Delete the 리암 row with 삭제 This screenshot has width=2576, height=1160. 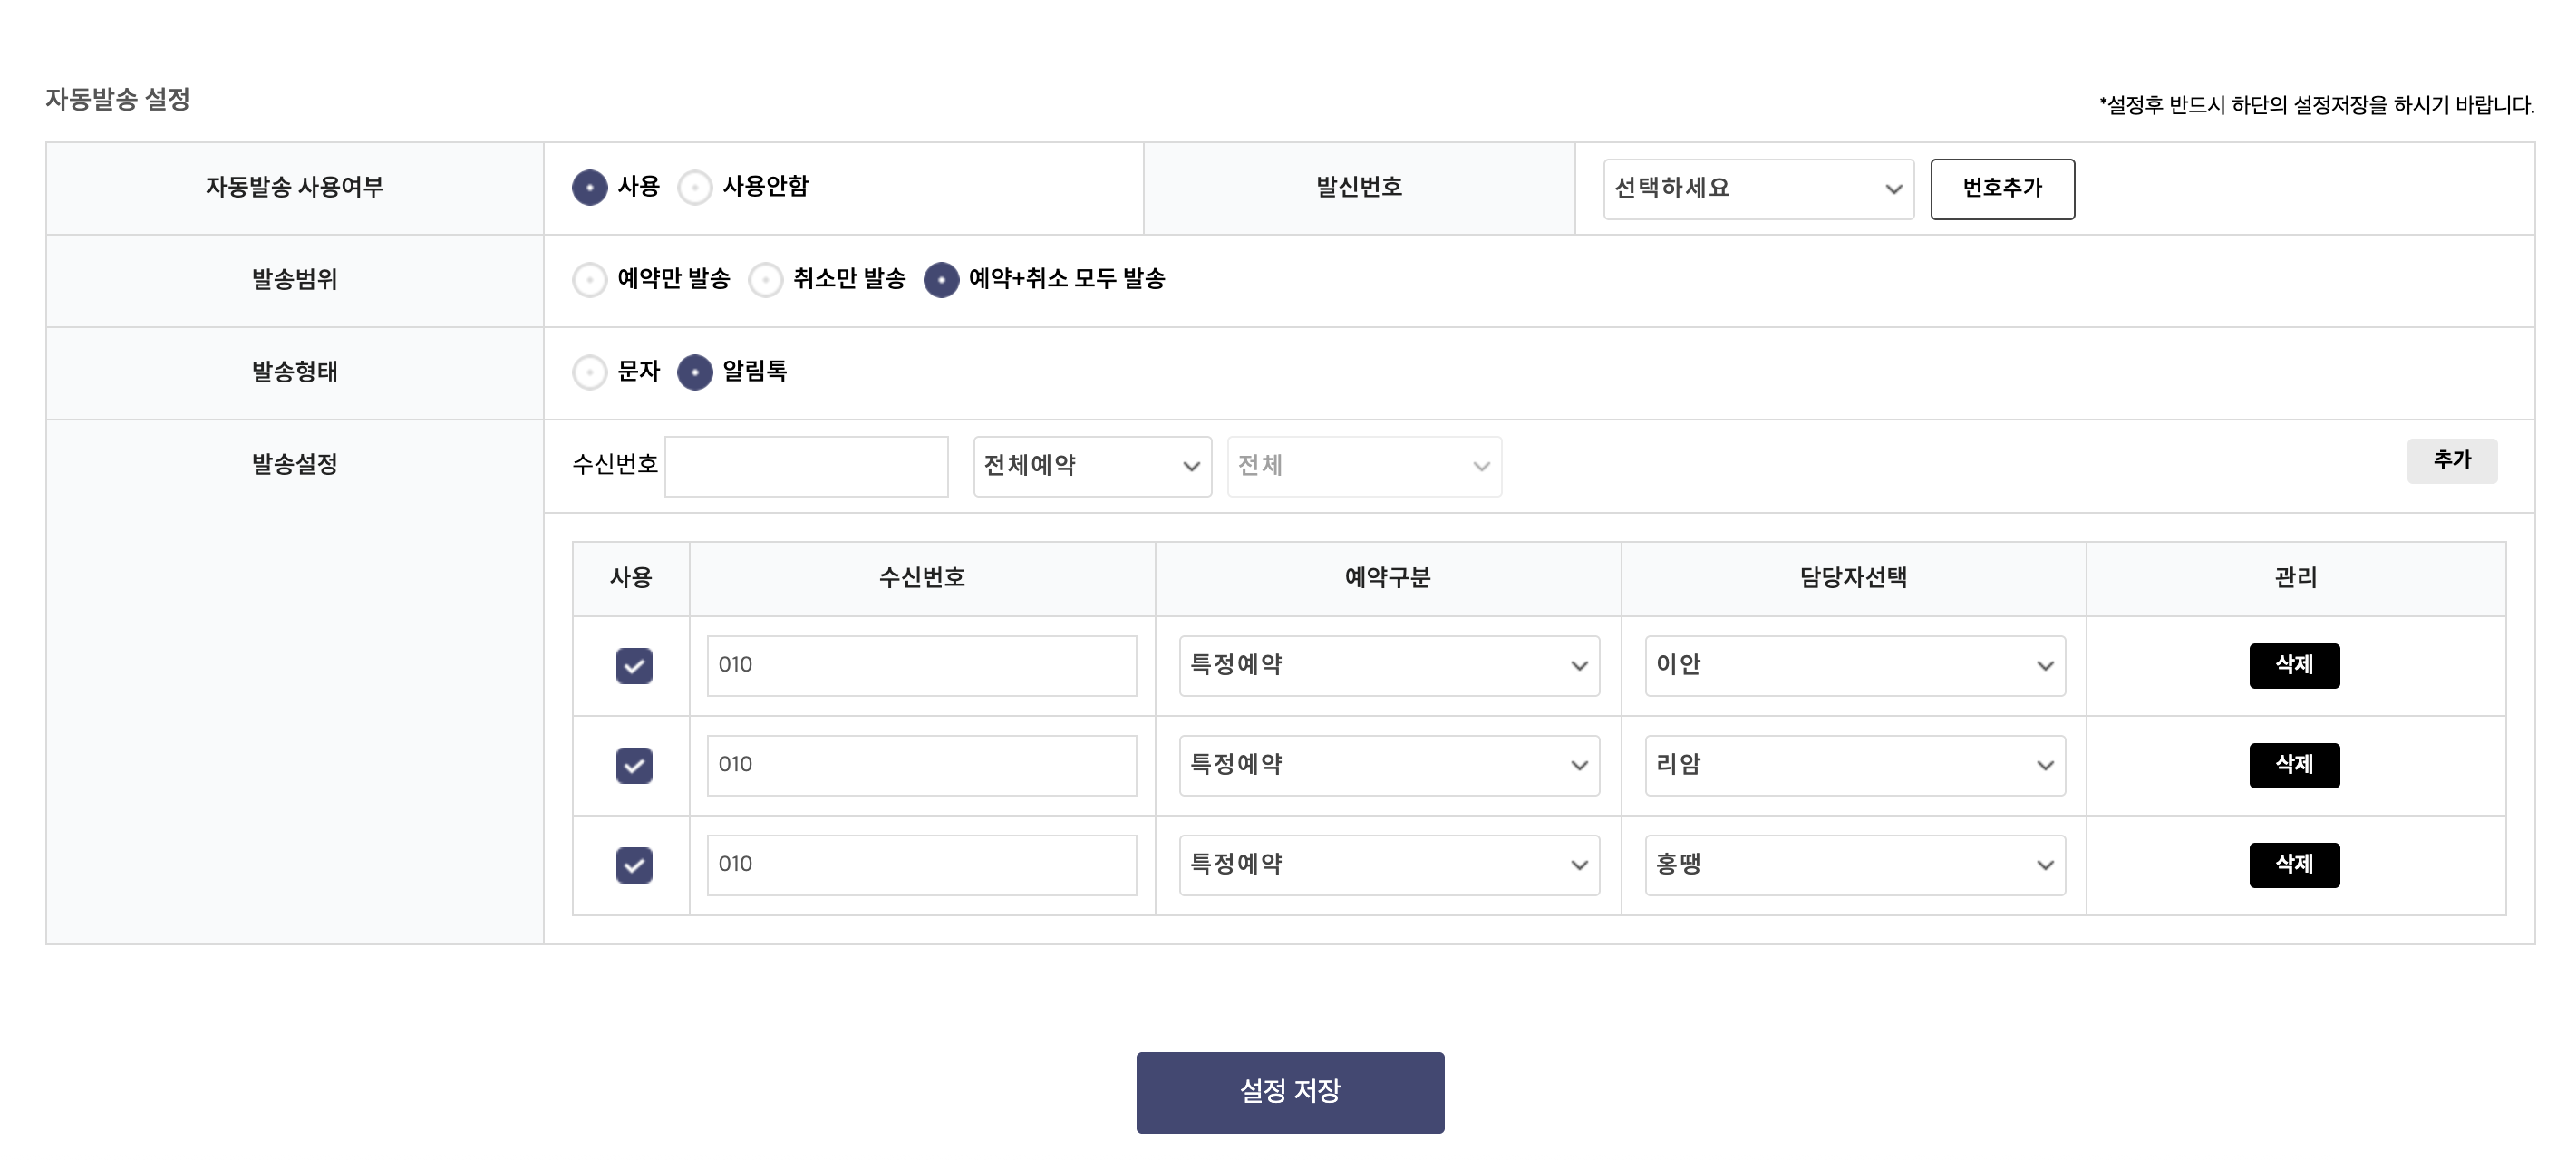(x=2294, y=766)
